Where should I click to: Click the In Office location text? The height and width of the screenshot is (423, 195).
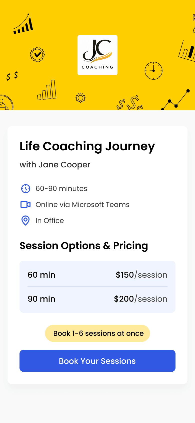[50, 221]
